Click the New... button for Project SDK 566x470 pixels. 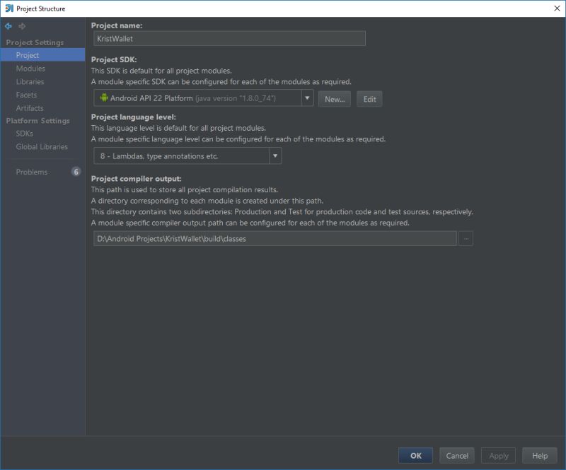click(334, 99)
